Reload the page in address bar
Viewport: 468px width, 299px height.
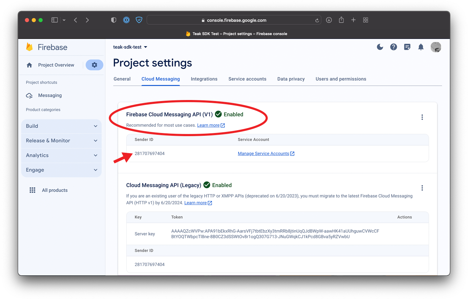click(x=317, y=20)
